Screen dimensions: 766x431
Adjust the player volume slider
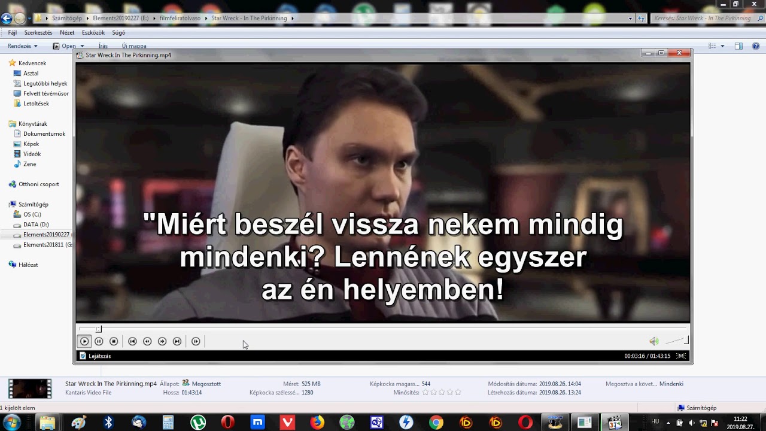(677, 341)
